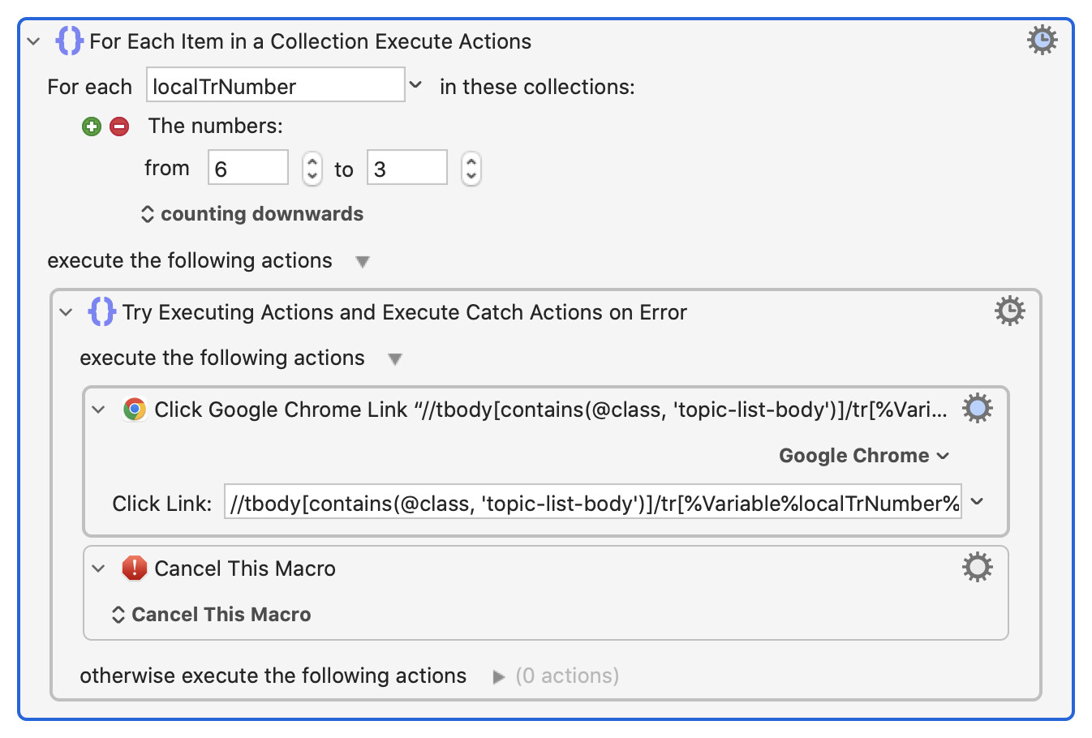Click the For Each curly braces icon
Viewport: 1092px width, 738px height.
[69, 41]
